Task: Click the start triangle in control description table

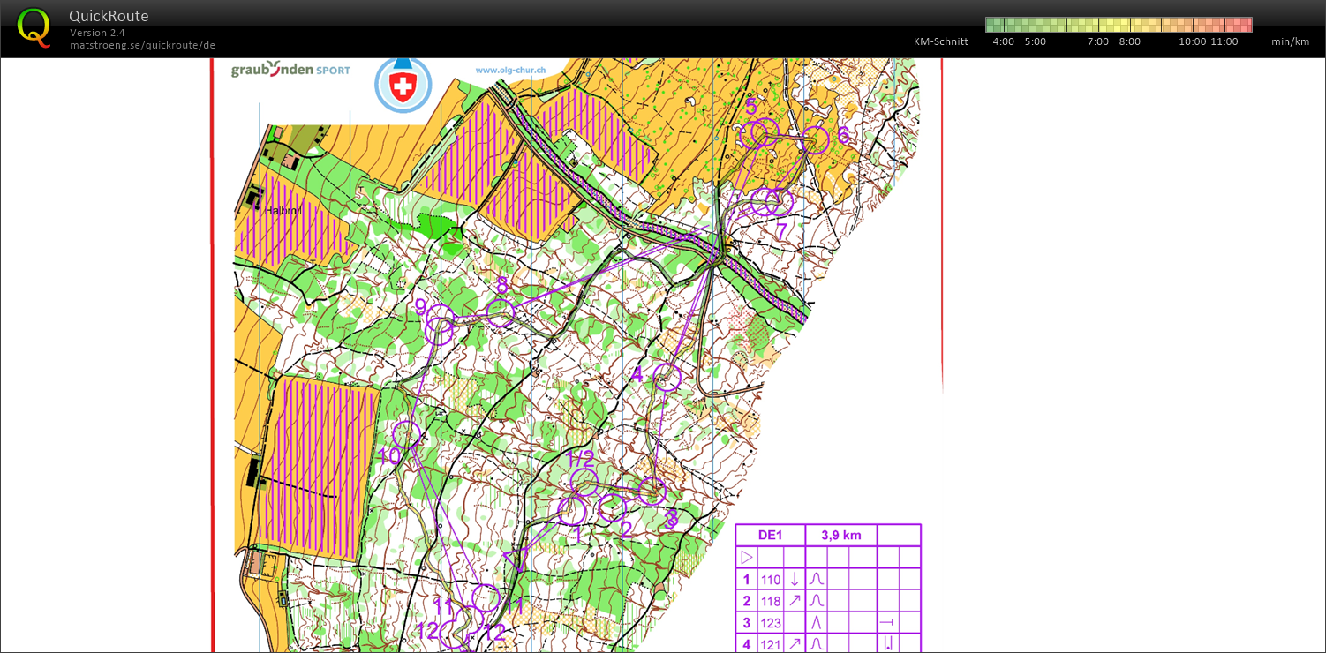Action: (x=746, y=558)
